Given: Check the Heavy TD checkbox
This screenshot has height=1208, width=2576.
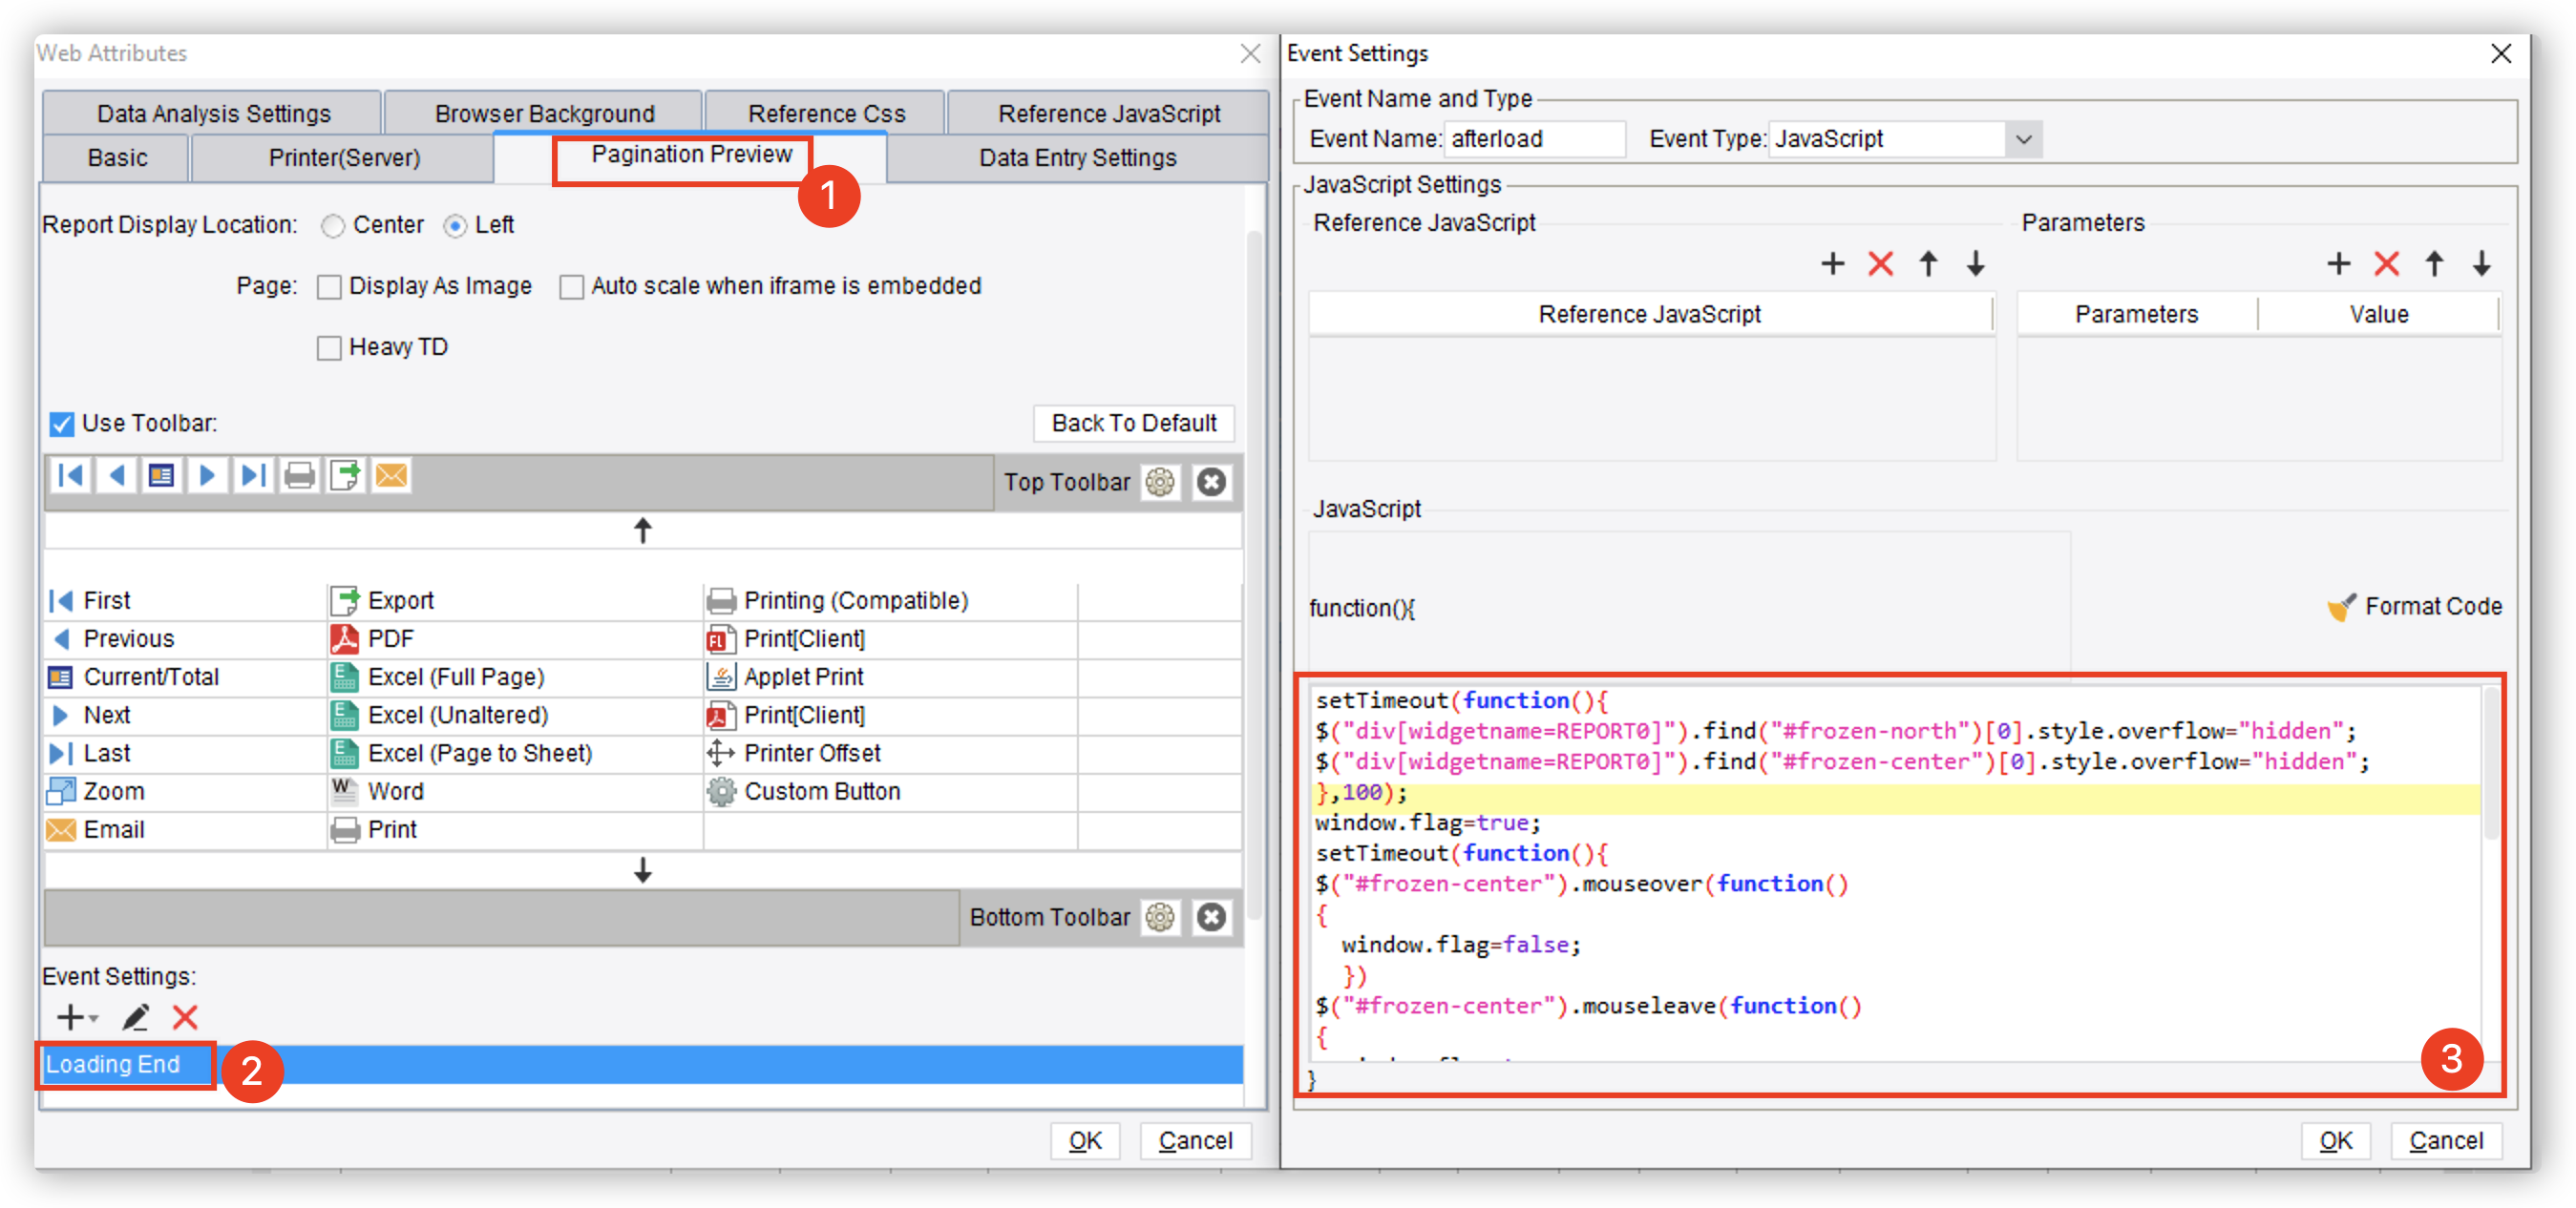Looking at the screenshot, I should click(x=329, y=347).
